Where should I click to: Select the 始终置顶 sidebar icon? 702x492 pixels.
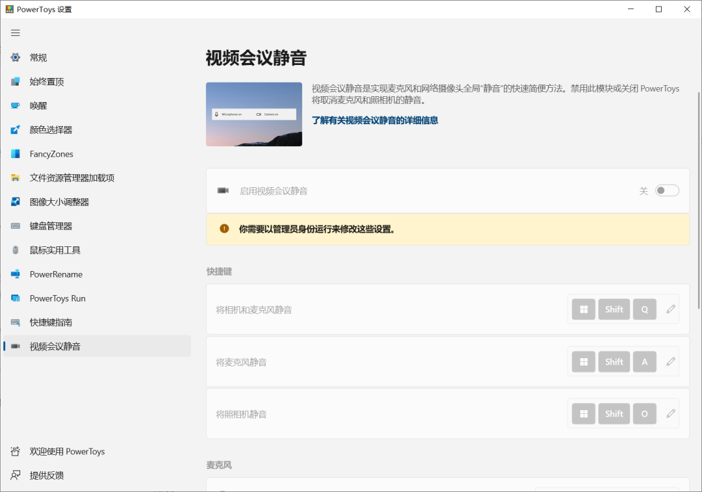click(16, 82)
